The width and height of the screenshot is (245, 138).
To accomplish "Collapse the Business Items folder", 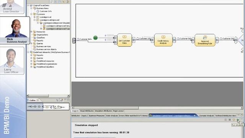I will pyautogui.click(x=31, y=8).
